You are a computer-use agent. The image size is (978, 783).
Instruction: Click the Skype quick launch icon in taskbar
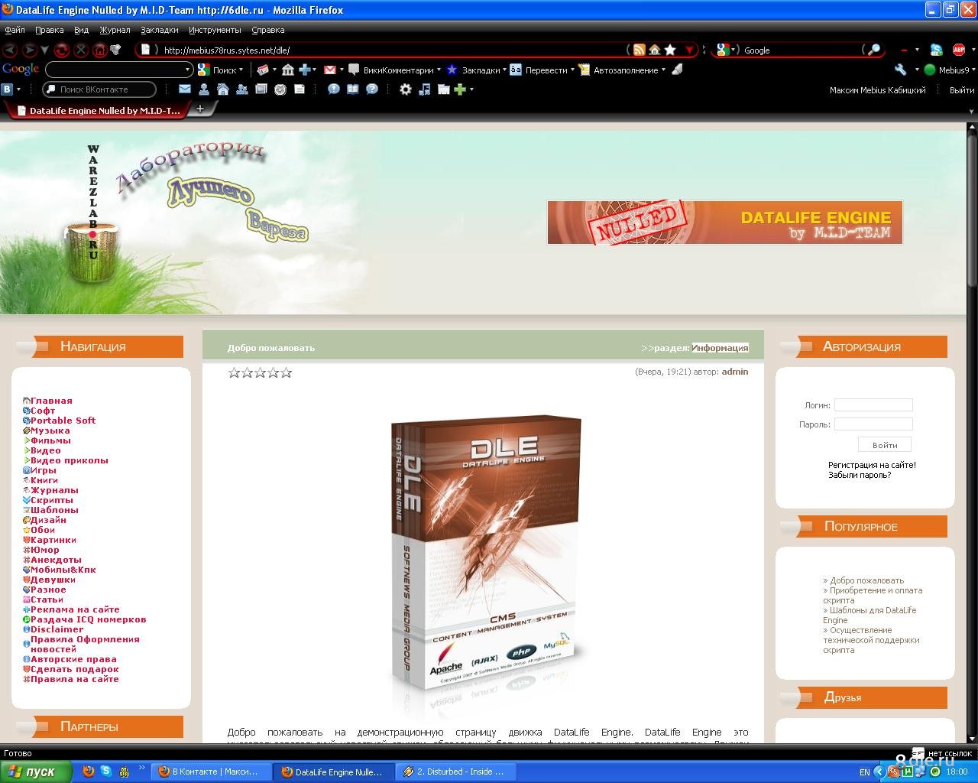click(106, 772)
